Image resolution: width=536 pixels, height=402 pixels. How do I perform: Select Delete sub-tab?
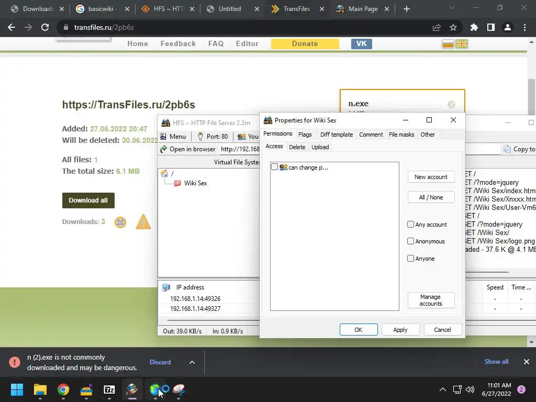297,147
